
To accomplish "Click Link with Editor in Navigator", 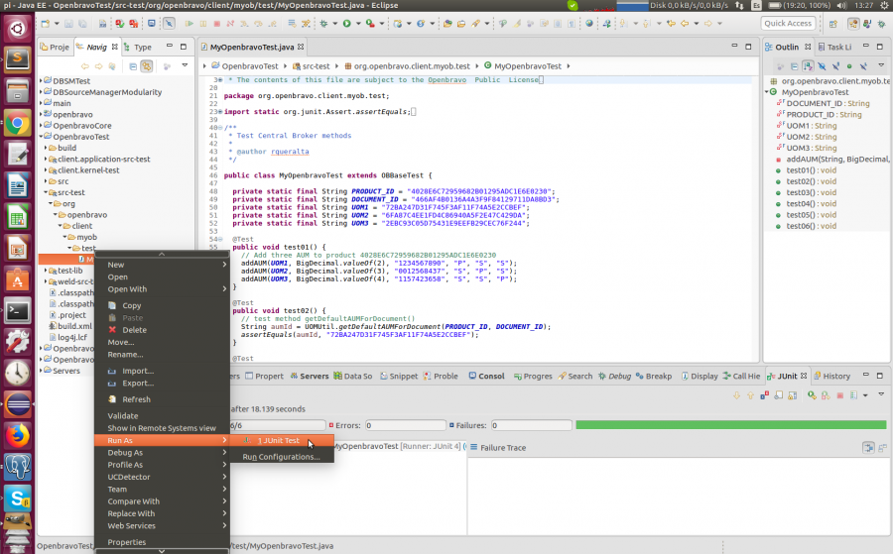I will click(x=146, y=65).
